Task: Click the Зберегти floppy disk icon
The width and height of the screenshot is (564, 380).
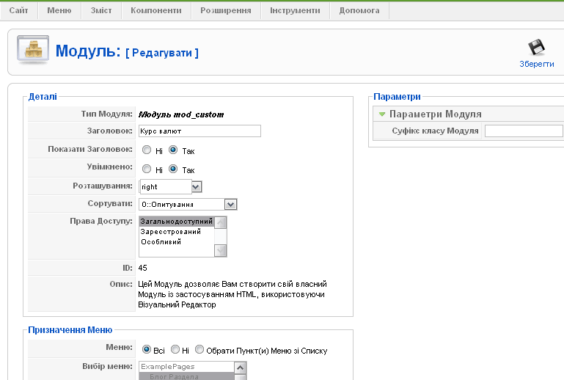Action: click(x=536, y=47)
